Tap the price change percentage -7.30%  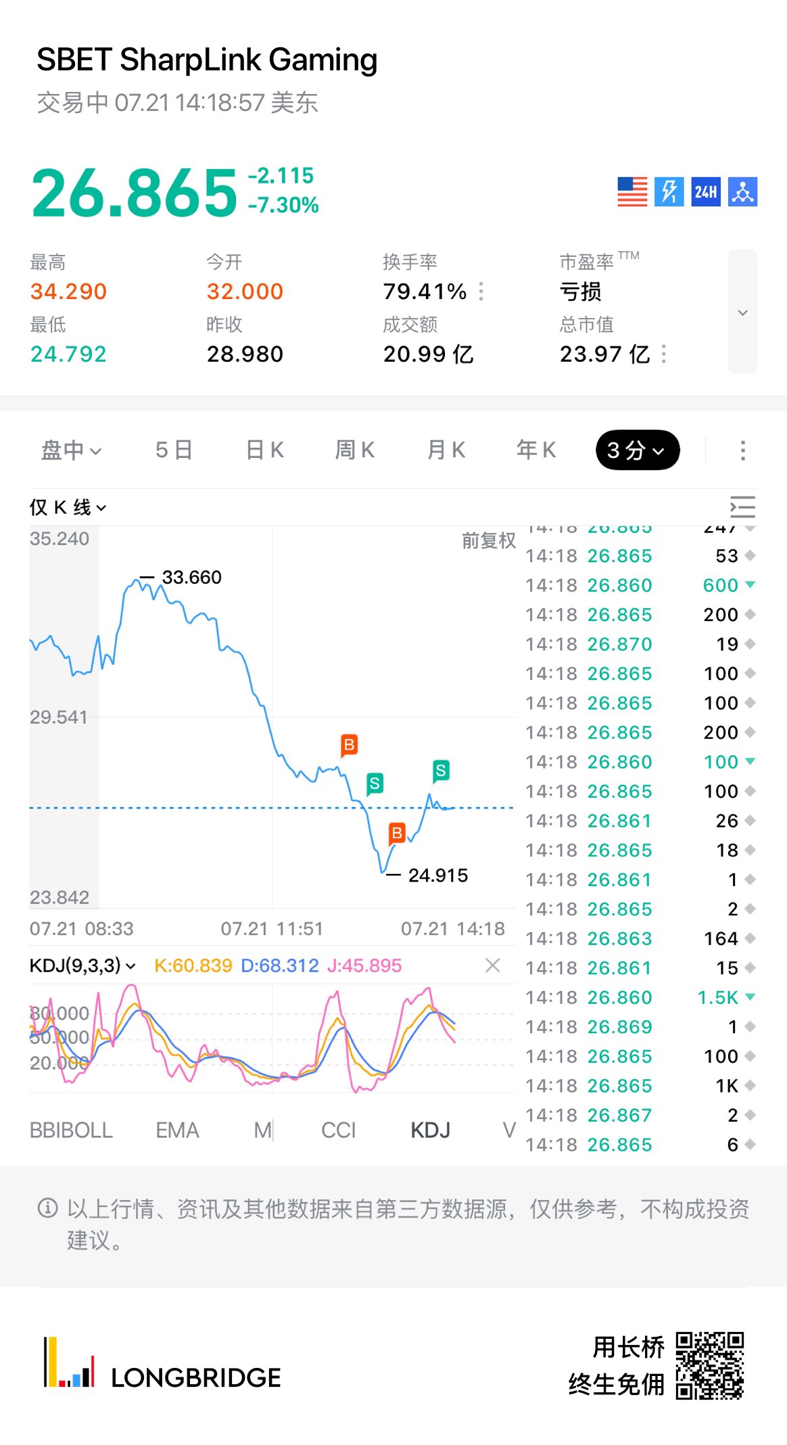point(283,205)
